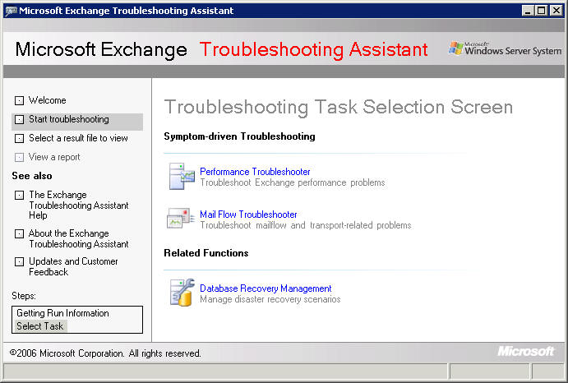Close the Troubleshooting Assistant window
Image resolution: width=568 pixels, height=383 pixels.
(556, 11)
